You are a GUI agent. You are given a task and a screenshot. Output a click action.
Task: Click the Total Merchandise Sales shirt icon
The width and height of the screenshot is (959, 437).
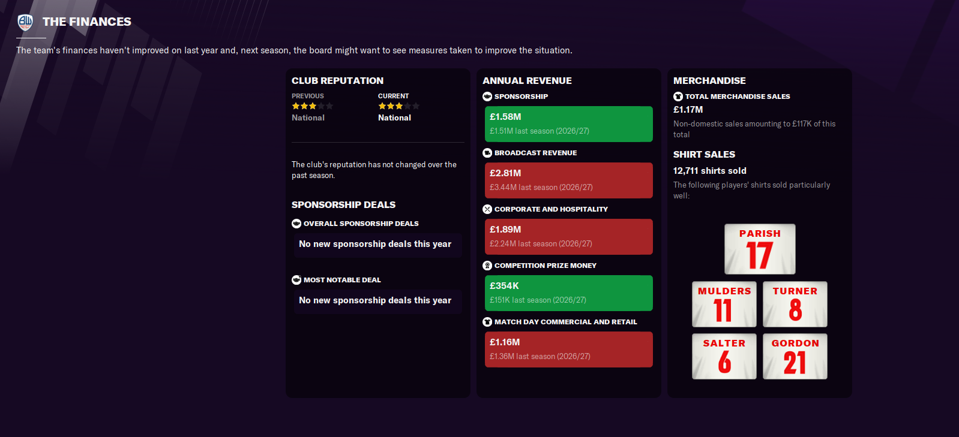point(678,97)
